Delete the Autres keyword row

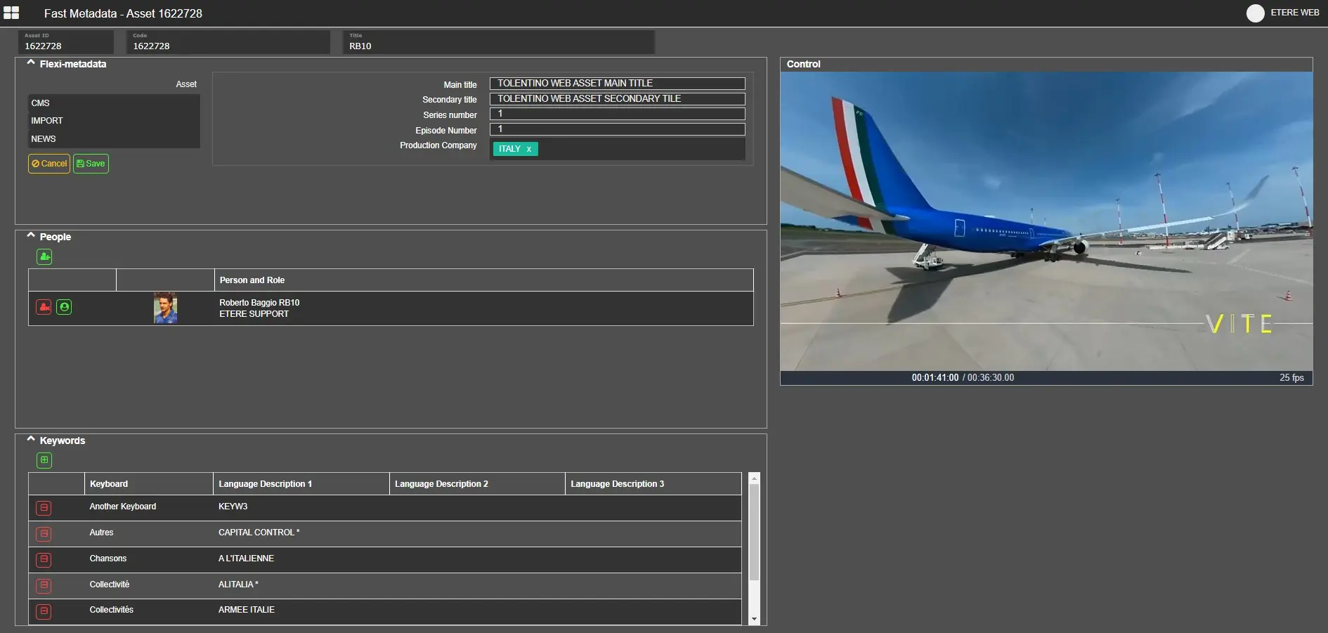pyautogui.click(x=44, y=533)
